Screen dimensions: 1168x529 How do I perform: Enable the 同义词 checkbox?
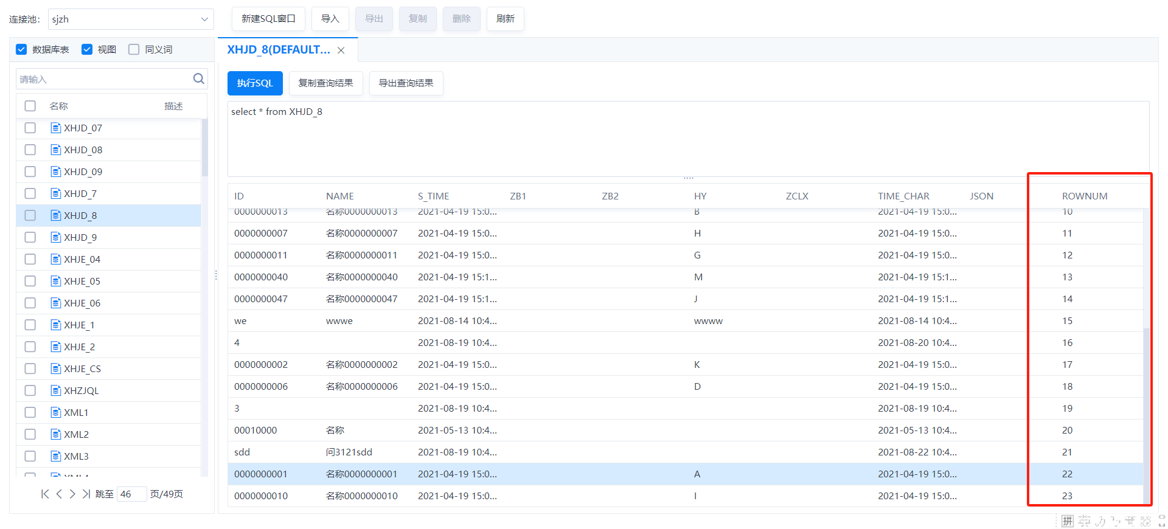pos(134,49)
